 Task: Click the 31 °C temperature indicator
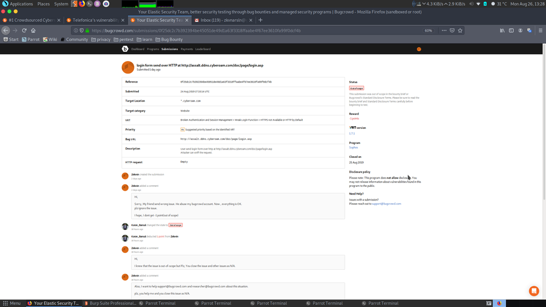498,4
